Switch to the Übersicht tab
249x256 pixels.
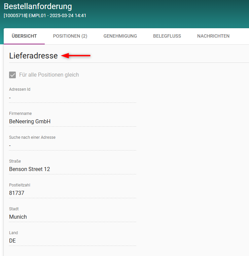click(x=24, y=36)
